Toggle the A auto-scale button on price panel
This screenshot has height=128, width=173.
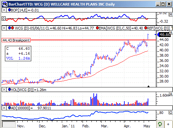(171, 33)
